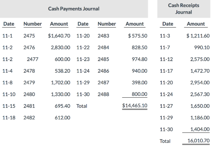Click the 974.80 amount for check 2485
Viewport: 212px width, 149px height.
click(x=140, y=59)
